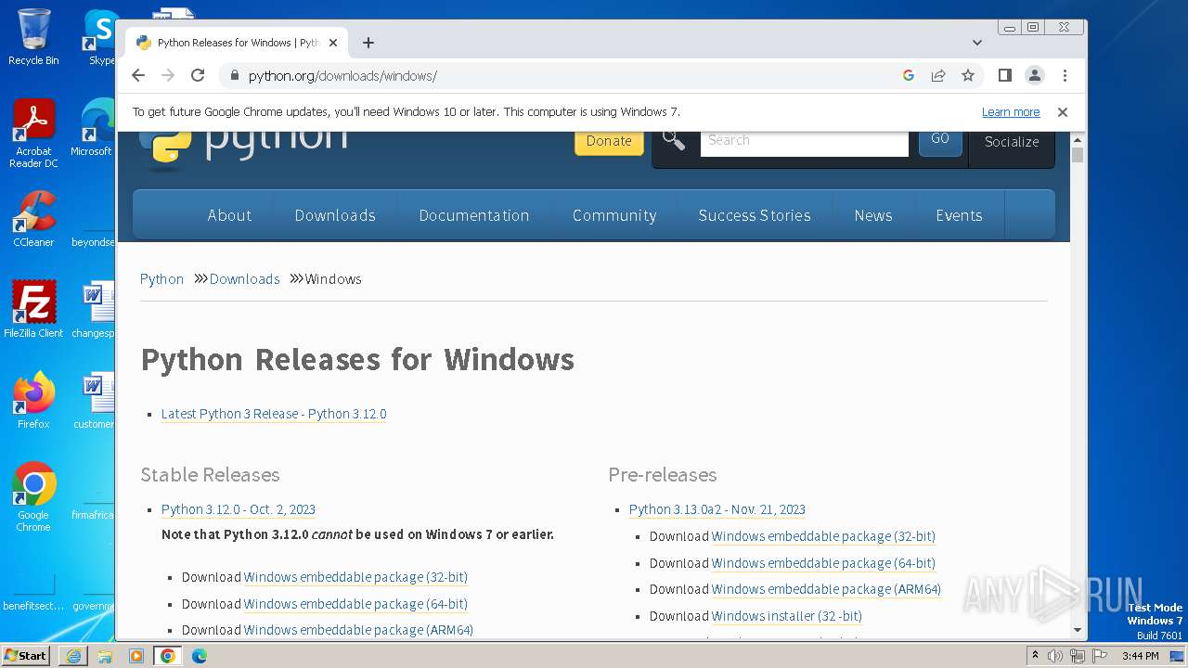Image resolution: width=1188 pixels, height=668 pixels.
Task: Click the Google icon in address bar
Action: pyautogui.click(x=909, y=75)
